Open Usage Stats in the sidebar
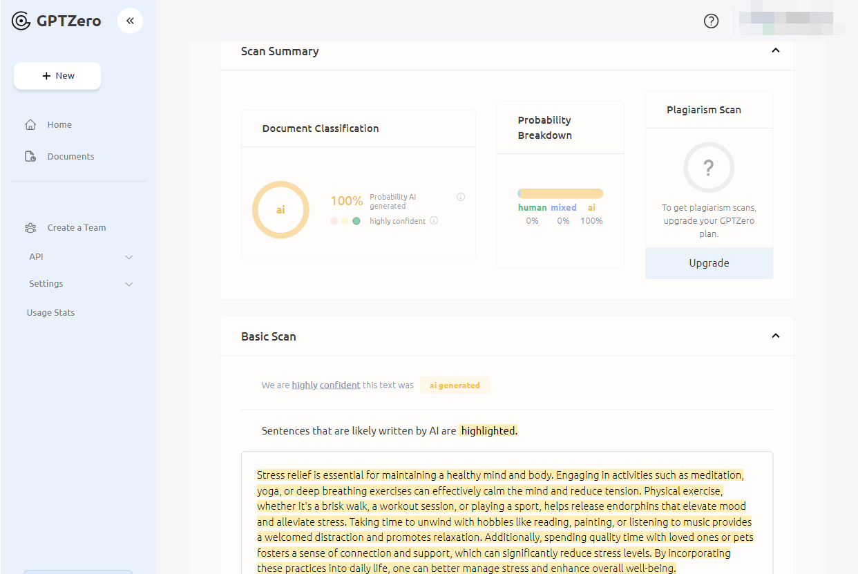Screen dimensions: 858x574 click(x=50, y=313)
